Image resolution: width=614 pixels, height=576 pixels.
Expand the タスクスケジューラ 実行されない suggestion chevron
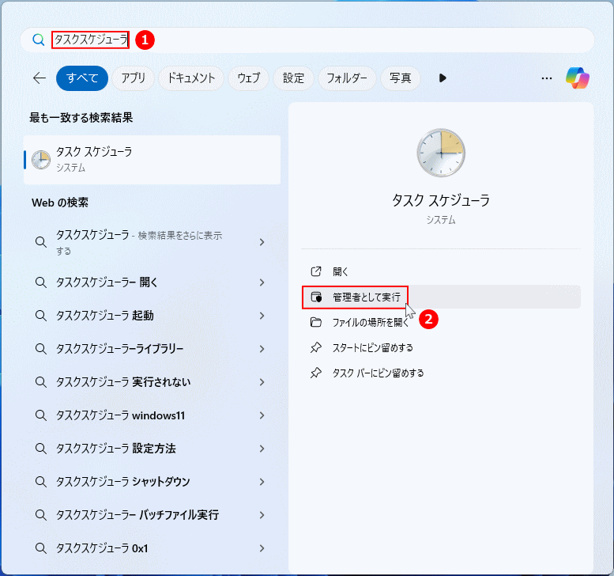(x=262, y=382)
